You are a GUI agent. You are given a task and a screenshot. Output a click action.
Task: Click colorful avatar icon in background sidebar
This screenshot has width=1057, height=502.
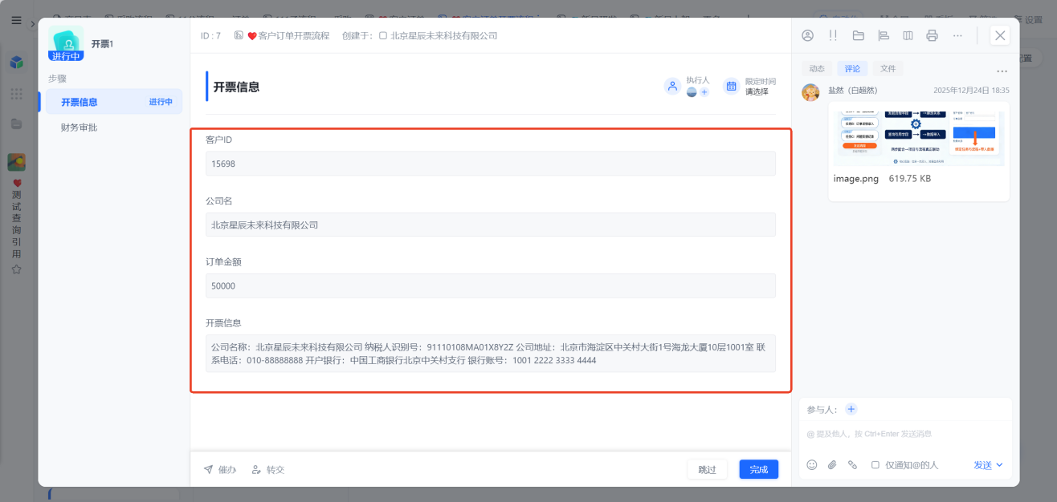[16, 162]
